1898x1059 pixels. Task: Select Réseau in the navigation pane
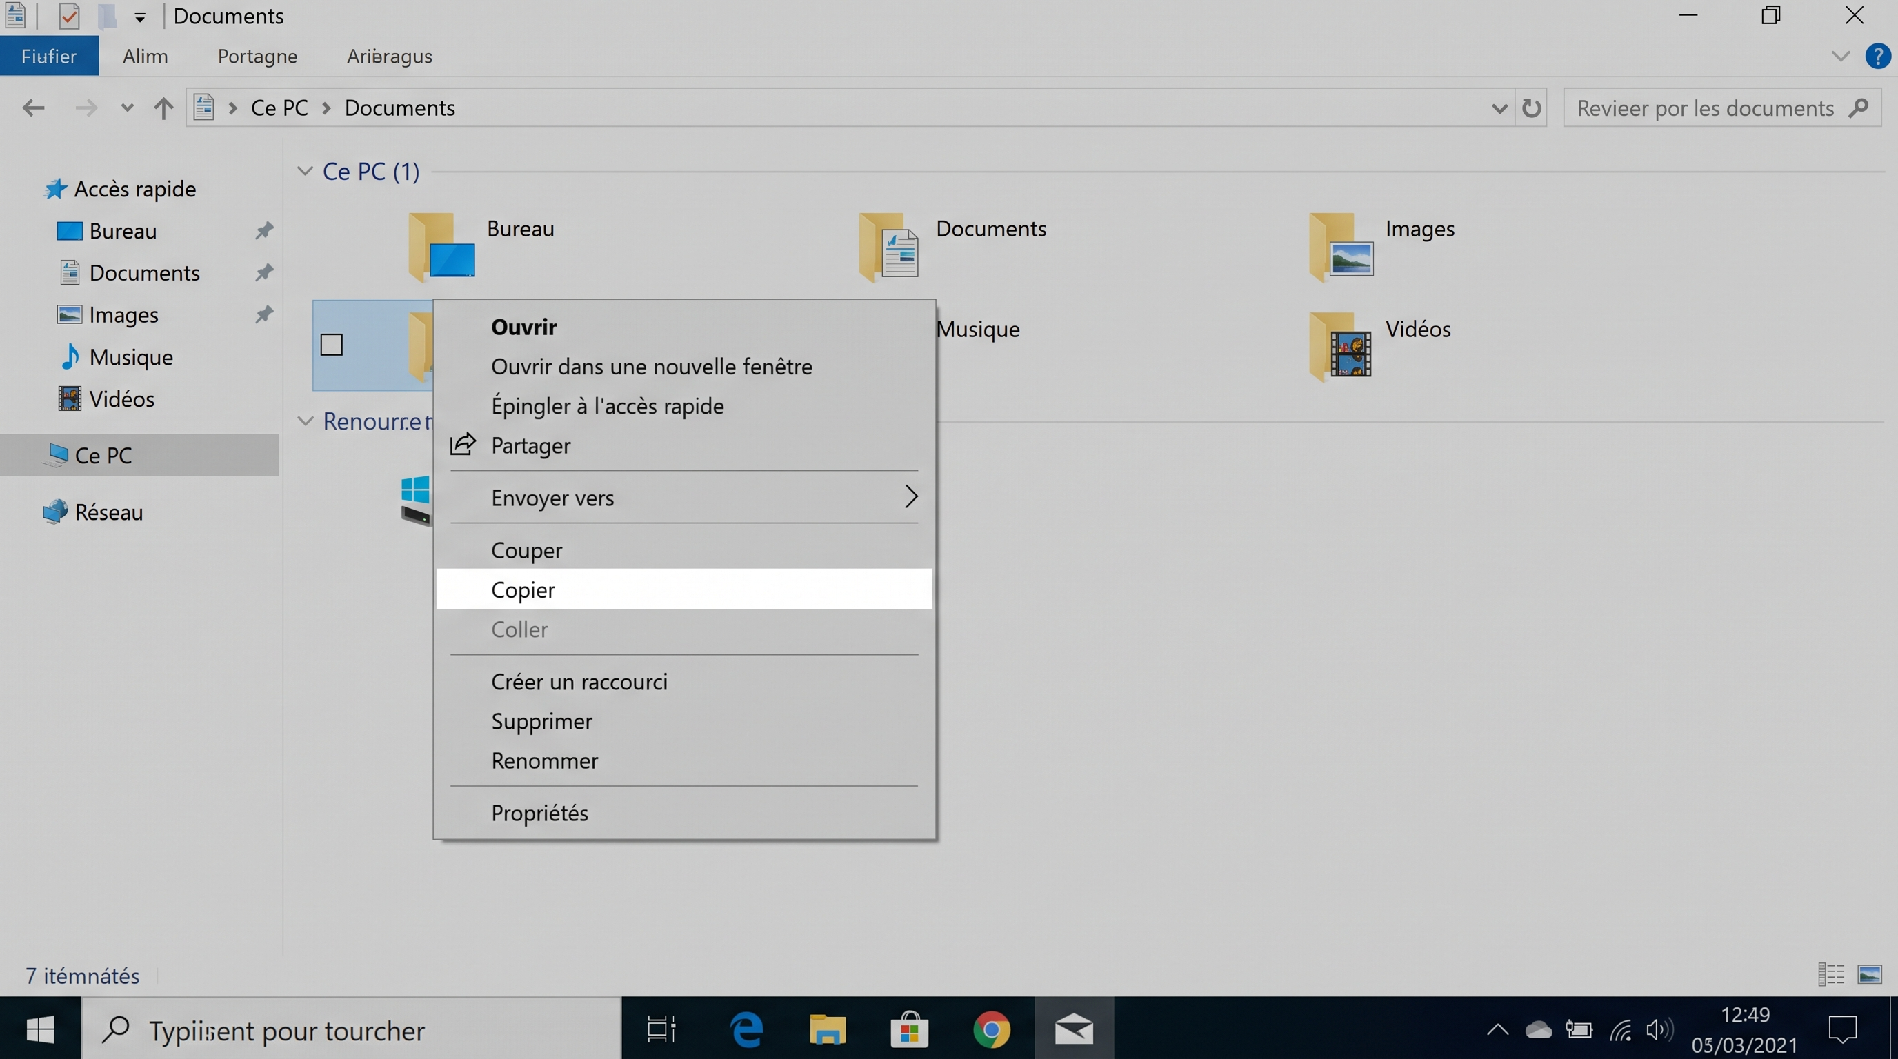pyautogui.click(x=92, y=512)
